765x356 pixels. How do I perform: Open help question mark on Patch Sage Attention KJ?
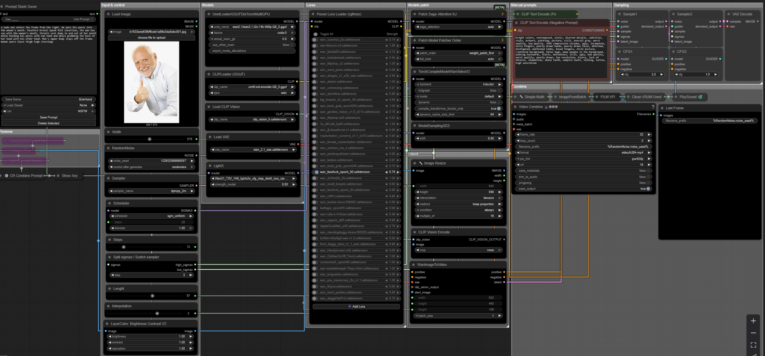[502, 14]
